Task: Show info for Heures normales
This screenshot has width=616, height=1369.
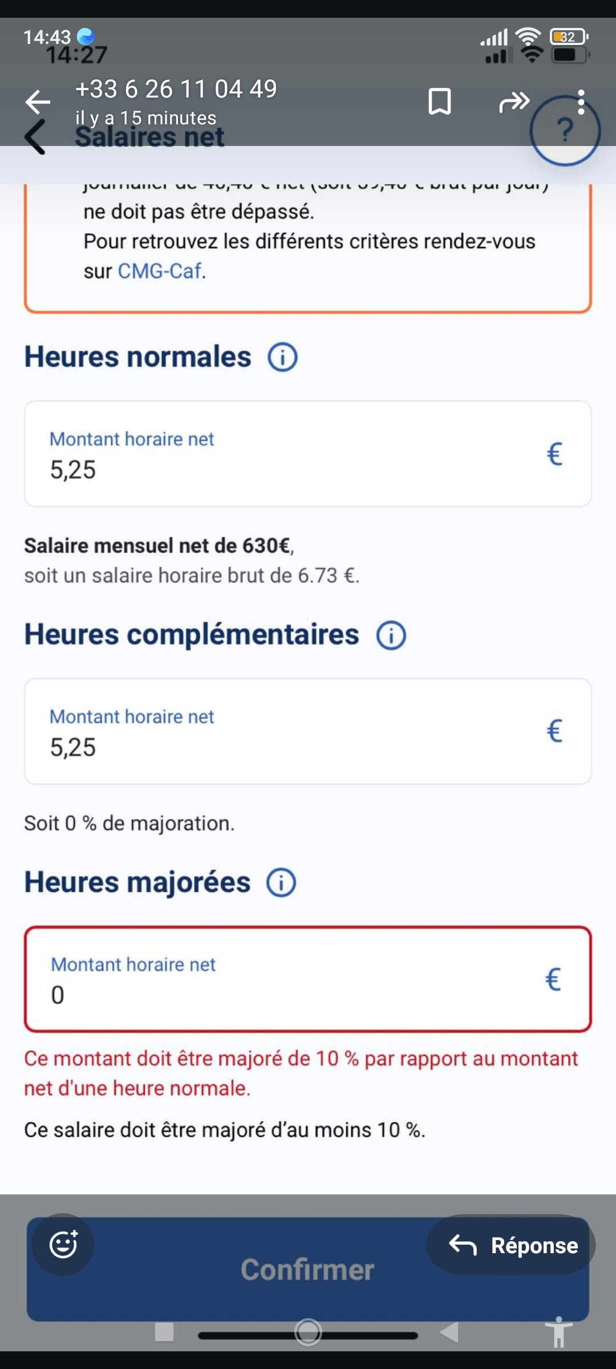Action: point(282,358)
